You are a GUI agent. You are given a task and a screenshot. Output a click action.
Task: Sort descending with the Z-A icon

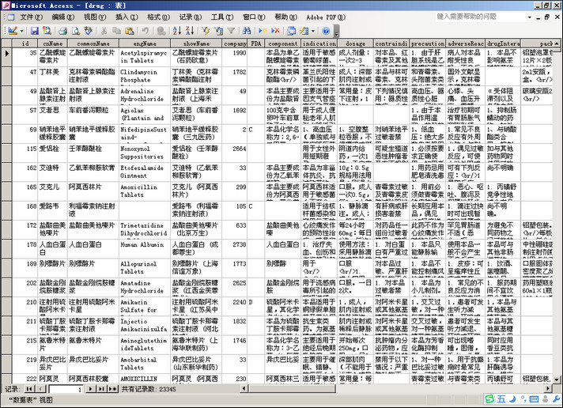tap(190, 31)
